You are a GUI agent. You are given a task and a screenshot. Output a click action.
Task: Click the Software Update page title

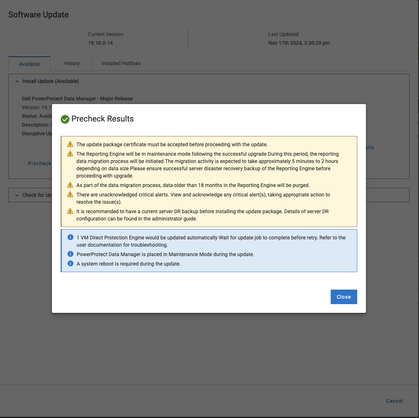39,15
